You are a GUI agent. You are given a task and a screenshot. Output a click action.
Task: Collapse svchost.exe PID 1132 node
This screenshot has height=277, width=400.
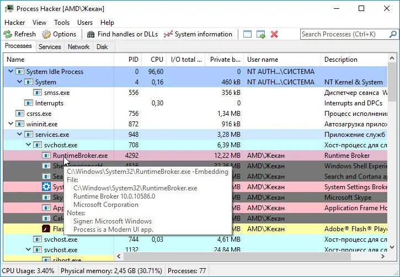point(28,249)
